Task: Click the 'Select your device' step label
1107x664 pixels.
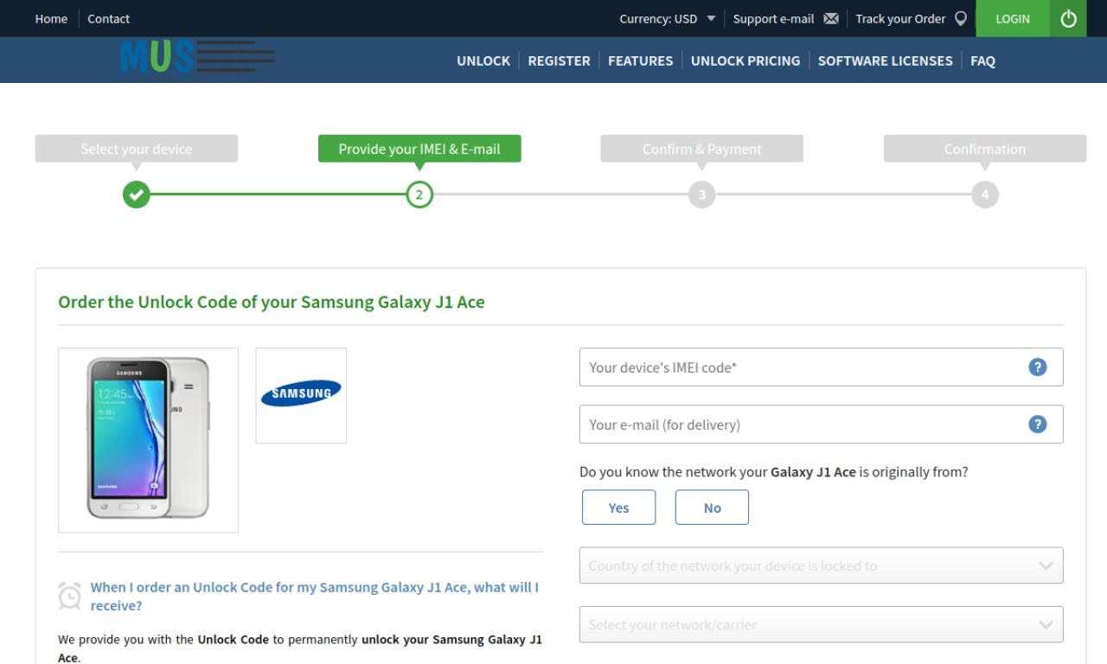Action: (137, 149)
